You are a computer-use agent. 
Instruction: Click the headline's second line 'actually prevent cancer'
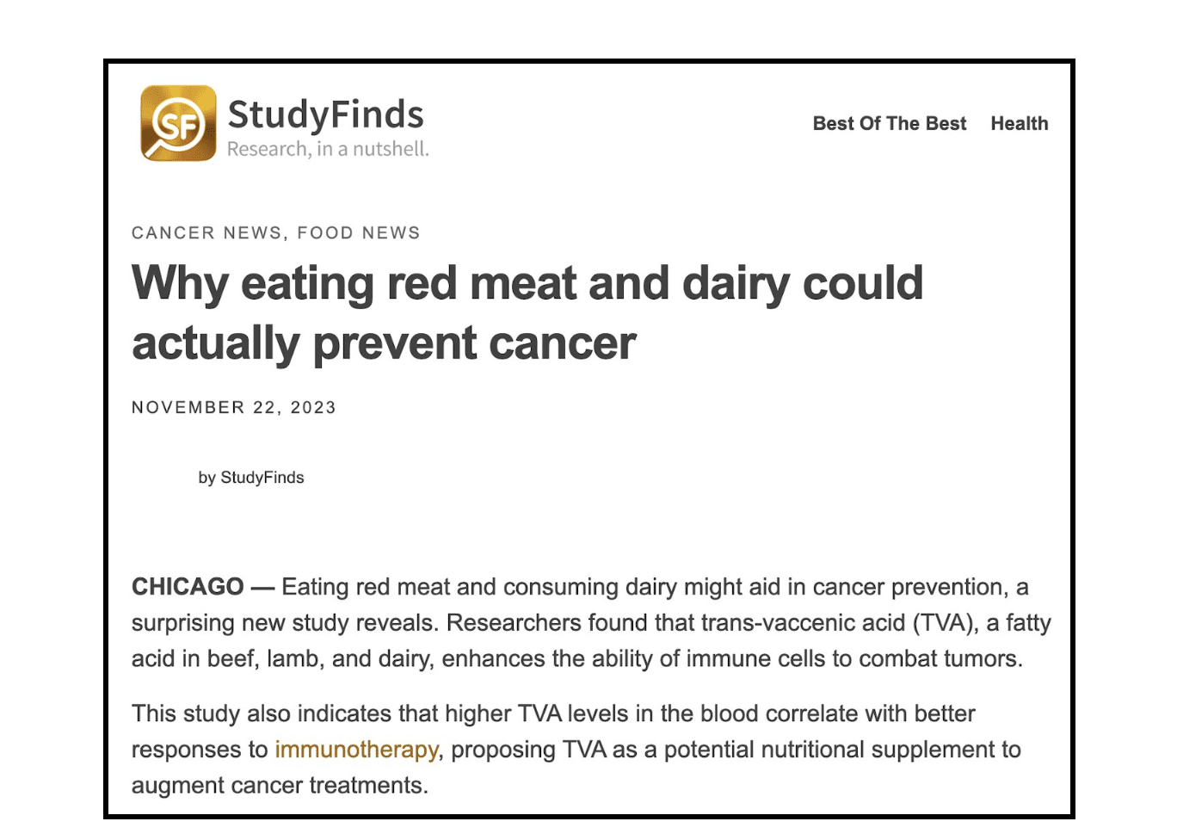[x=382, y=342]
